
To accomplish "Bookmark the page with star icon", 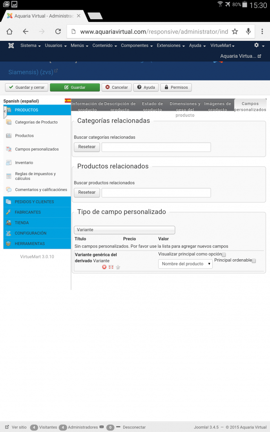I will coord(235,31).
